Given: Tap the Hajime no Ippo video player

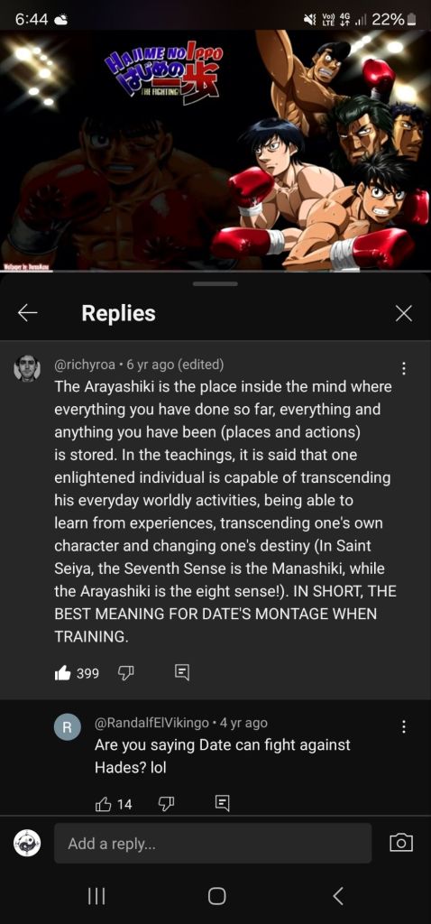Looking at the screenshot, I should click(x=215, y=151).
